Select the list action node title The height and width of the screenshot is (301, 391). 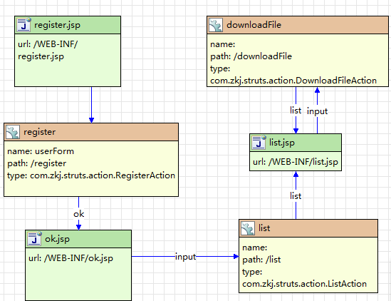point(264,228)
